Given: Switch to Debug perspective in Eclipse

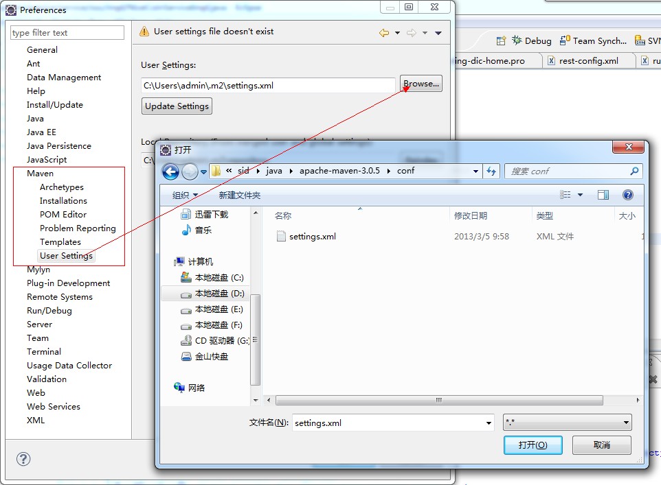Looking at the screenshot, I should tap(532, 41).
